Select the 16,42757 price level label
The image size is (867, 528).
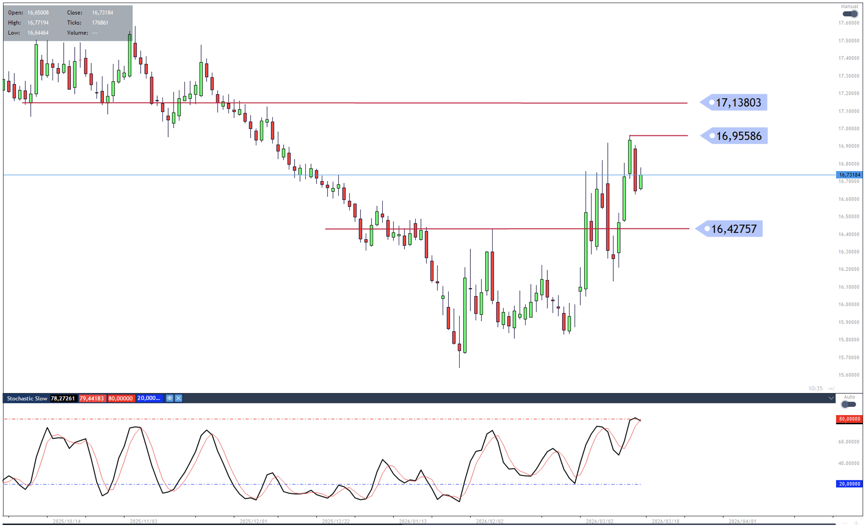point(733,229)
